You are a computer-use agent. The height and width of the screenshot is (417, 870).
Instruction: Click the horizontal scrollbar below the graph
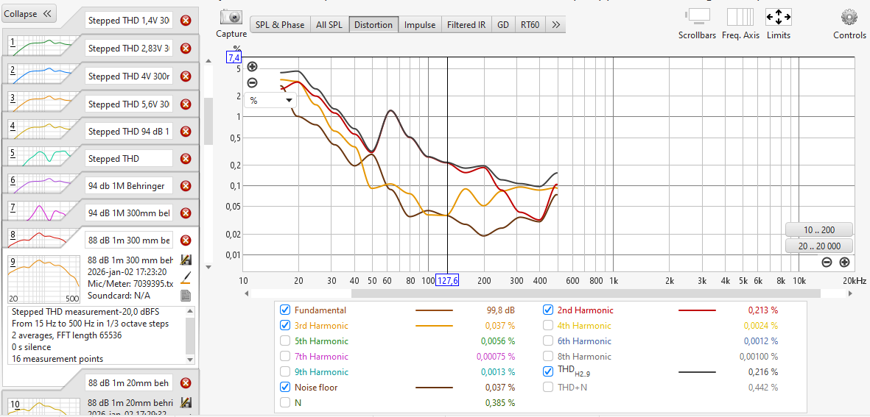[x=586, y=293]
